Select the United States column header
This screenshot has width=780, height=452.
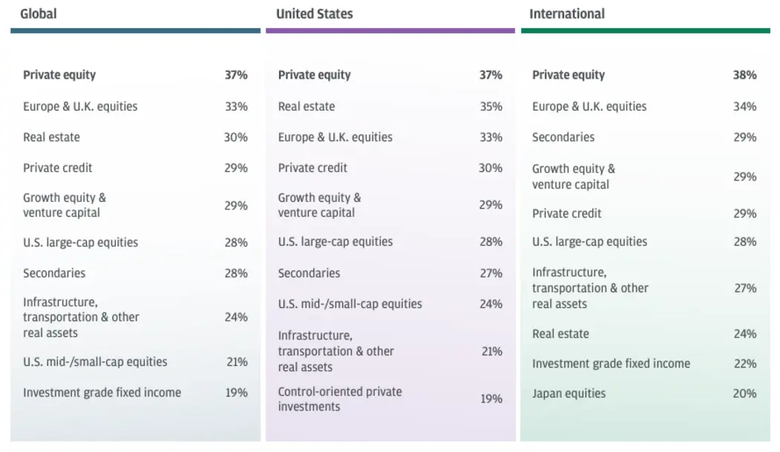[315, 14]
